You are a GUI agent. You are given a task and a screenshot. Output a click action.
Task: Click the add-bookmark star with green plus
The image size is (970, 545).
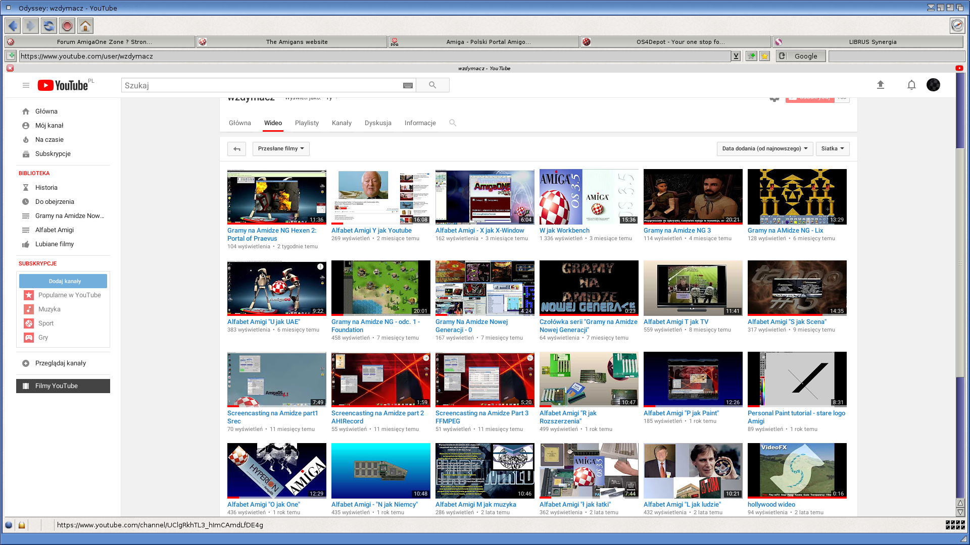pyautogui.click(x=751, y=56)
